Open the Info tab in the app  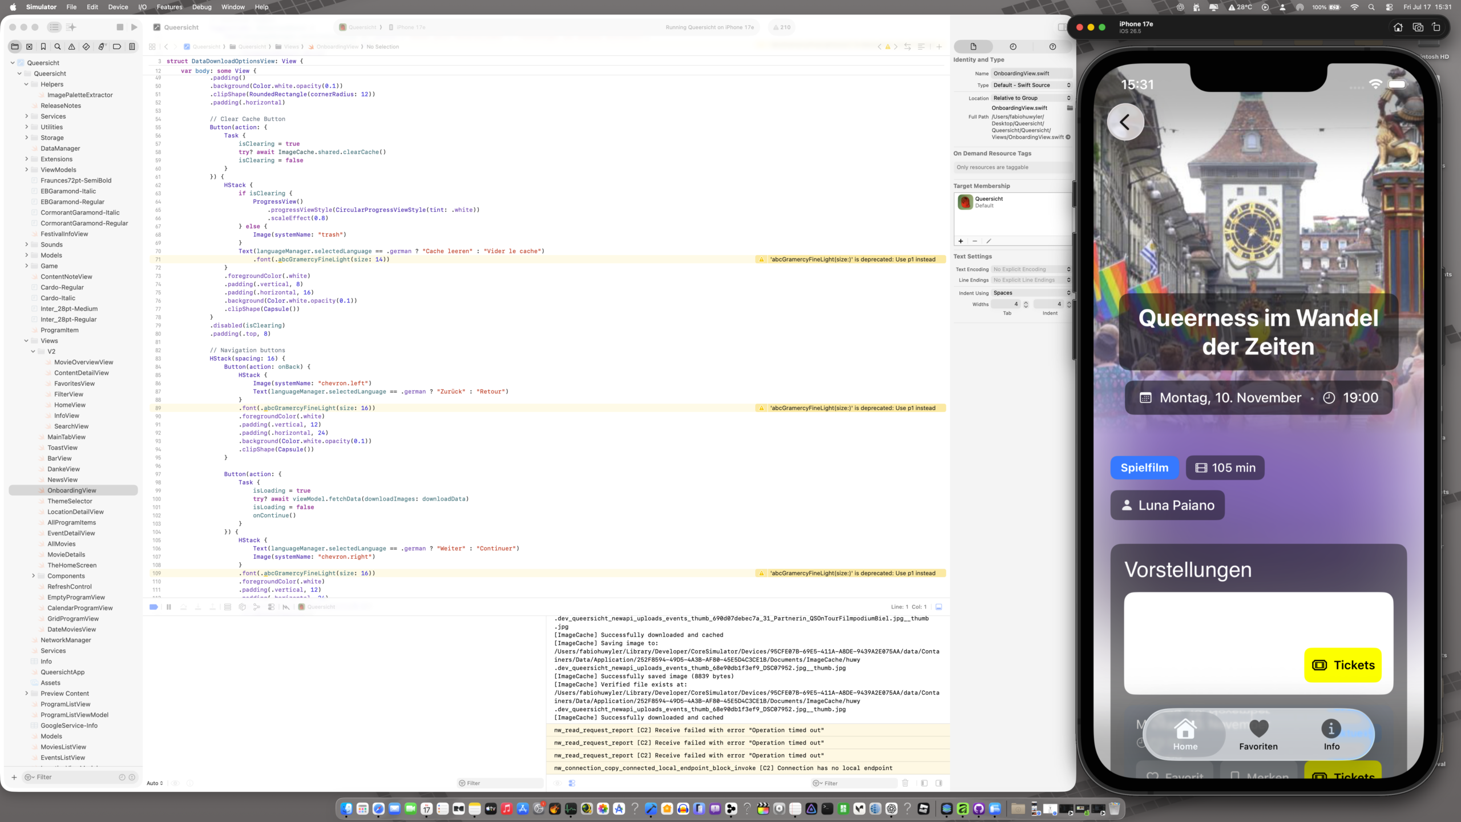(1331, 735)
